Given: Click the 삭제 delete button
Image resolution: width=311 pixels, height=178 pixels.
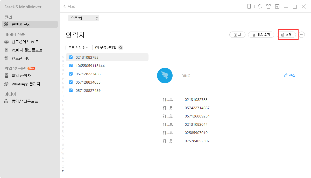Looking at the screenshot, I should pyautogui.click(x=288, y=34).
